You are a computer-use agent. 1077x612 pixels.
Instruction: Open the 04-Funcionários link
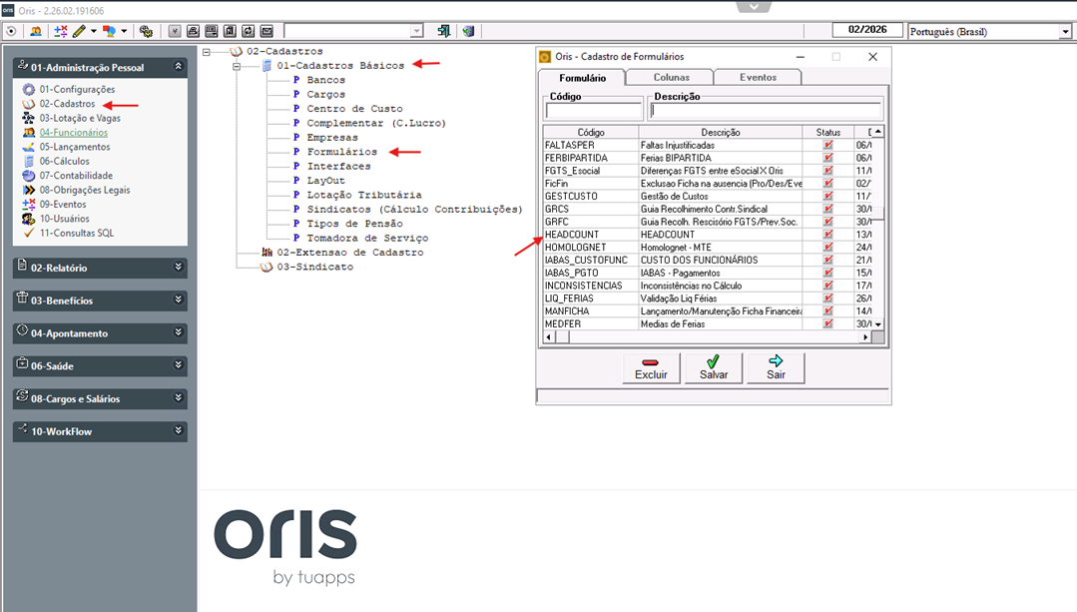(x=74, y=133)
